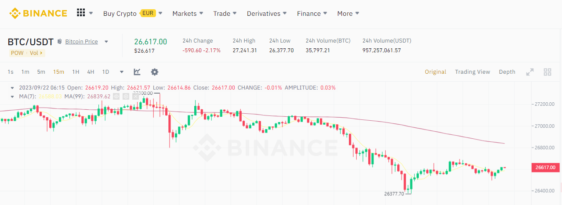Click the 26800.00 price axis label
The width and height of the screenshot is (562, 205).
[x=545, y=147]
